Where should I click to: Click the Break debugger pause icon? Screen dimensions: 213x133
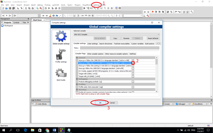[108, 8]
